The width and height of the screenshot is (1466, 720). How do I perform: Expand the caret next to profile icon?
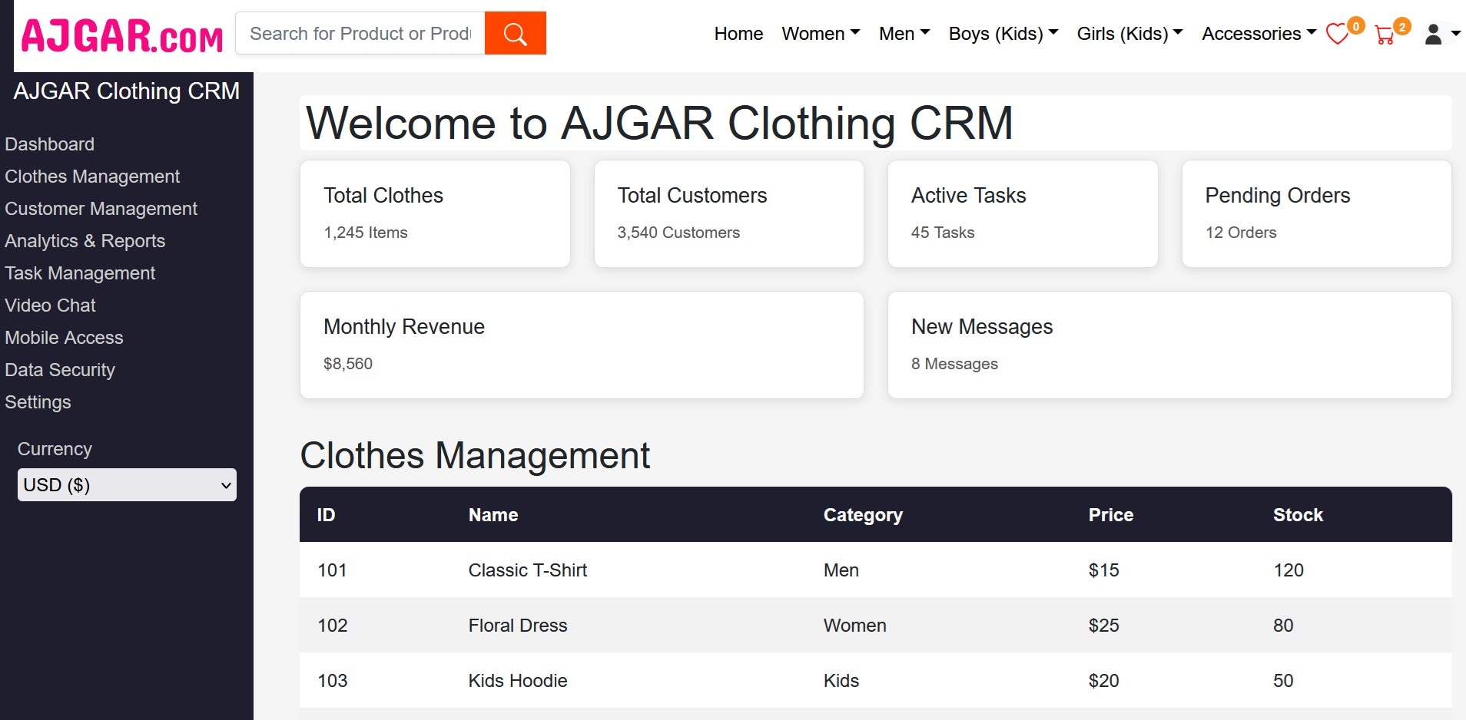coord(1457,35)
